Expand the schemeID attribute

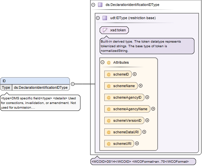click(x=135, y=74)
